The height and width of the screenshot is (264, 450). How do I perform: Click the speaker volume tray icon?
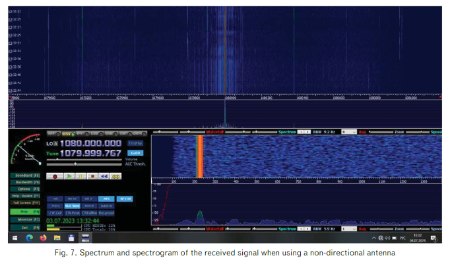click(387, 238)
